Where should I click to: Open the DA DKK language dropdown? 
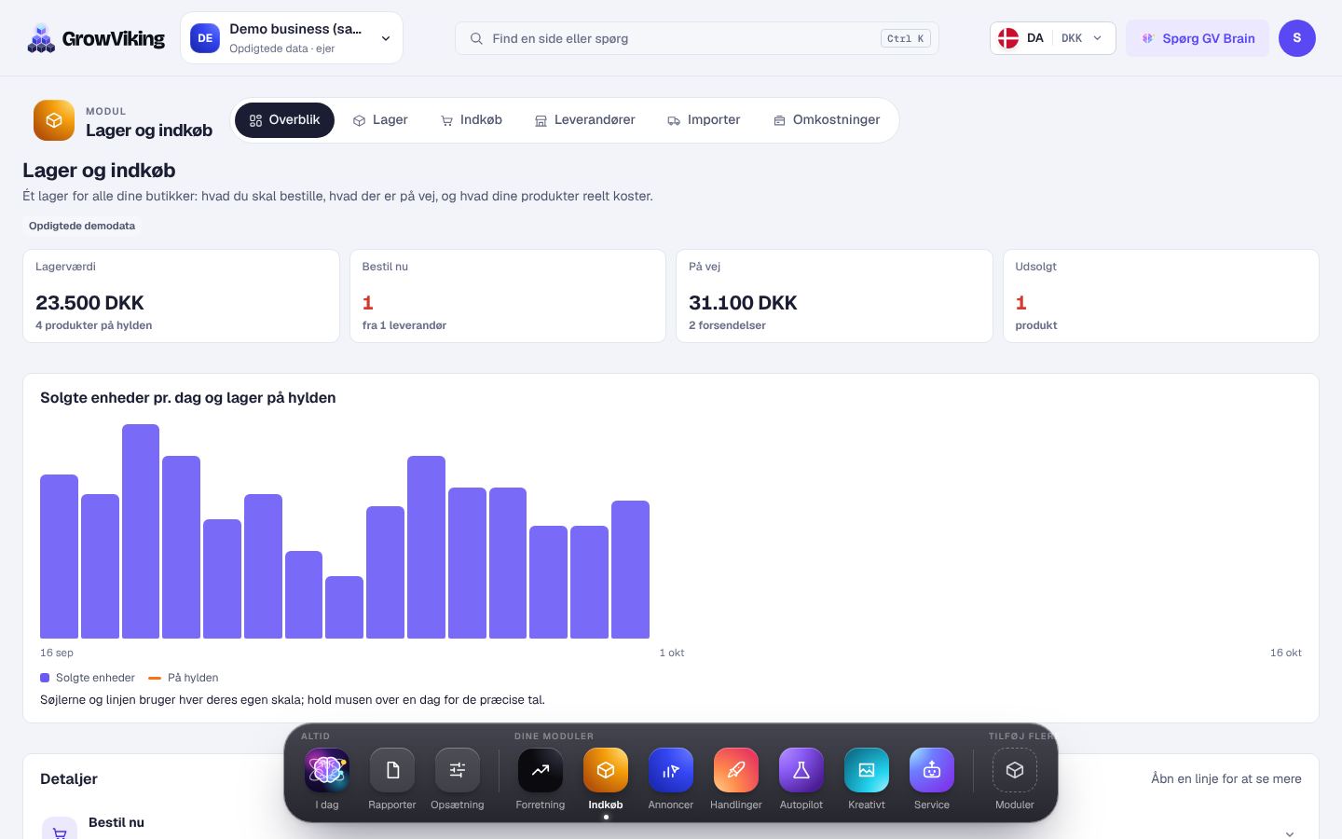pyautogui.click(x=1053, y=38)
